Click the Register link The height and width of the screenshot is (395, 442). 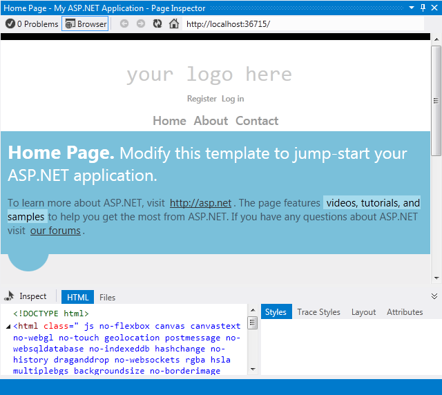tap(202, 99)
